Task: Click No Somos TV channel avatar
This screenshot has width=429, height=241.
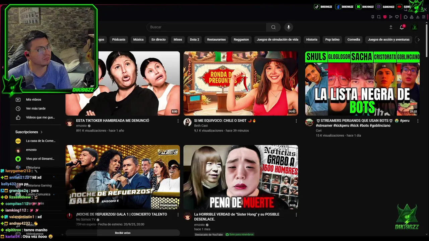Action: coord(69,216)
